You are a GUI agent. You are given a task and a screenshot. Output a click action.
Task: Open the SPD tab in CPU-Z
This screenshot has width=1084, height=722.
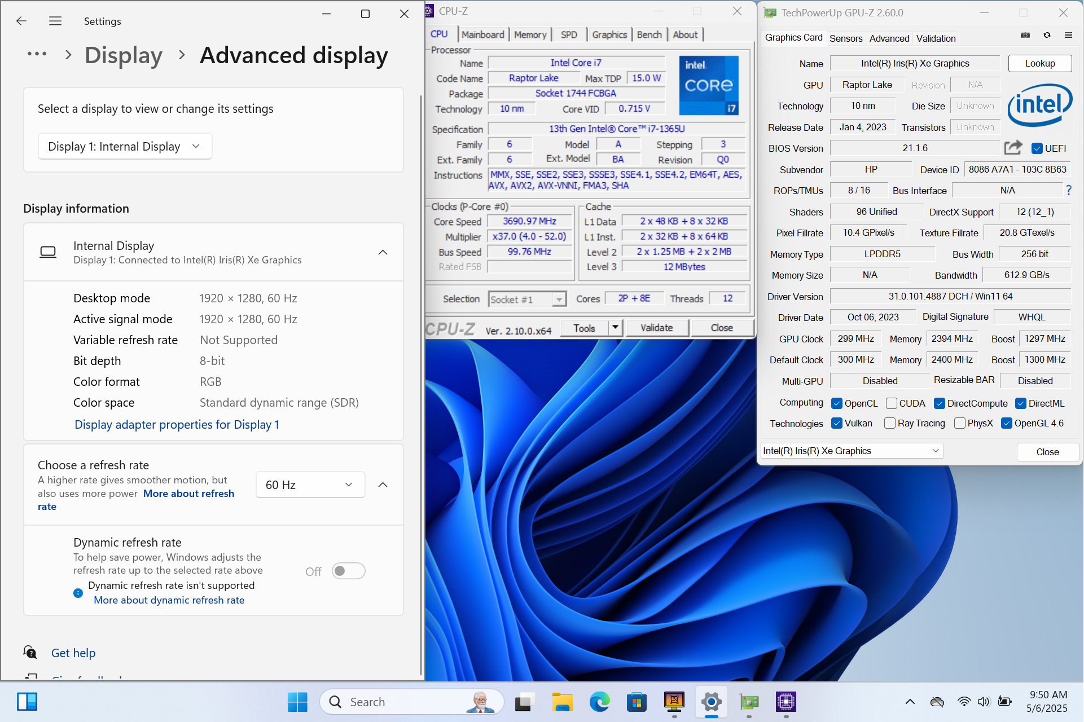[569, 34]
